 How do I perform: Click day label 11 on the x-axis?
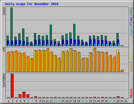coord(47,101)
